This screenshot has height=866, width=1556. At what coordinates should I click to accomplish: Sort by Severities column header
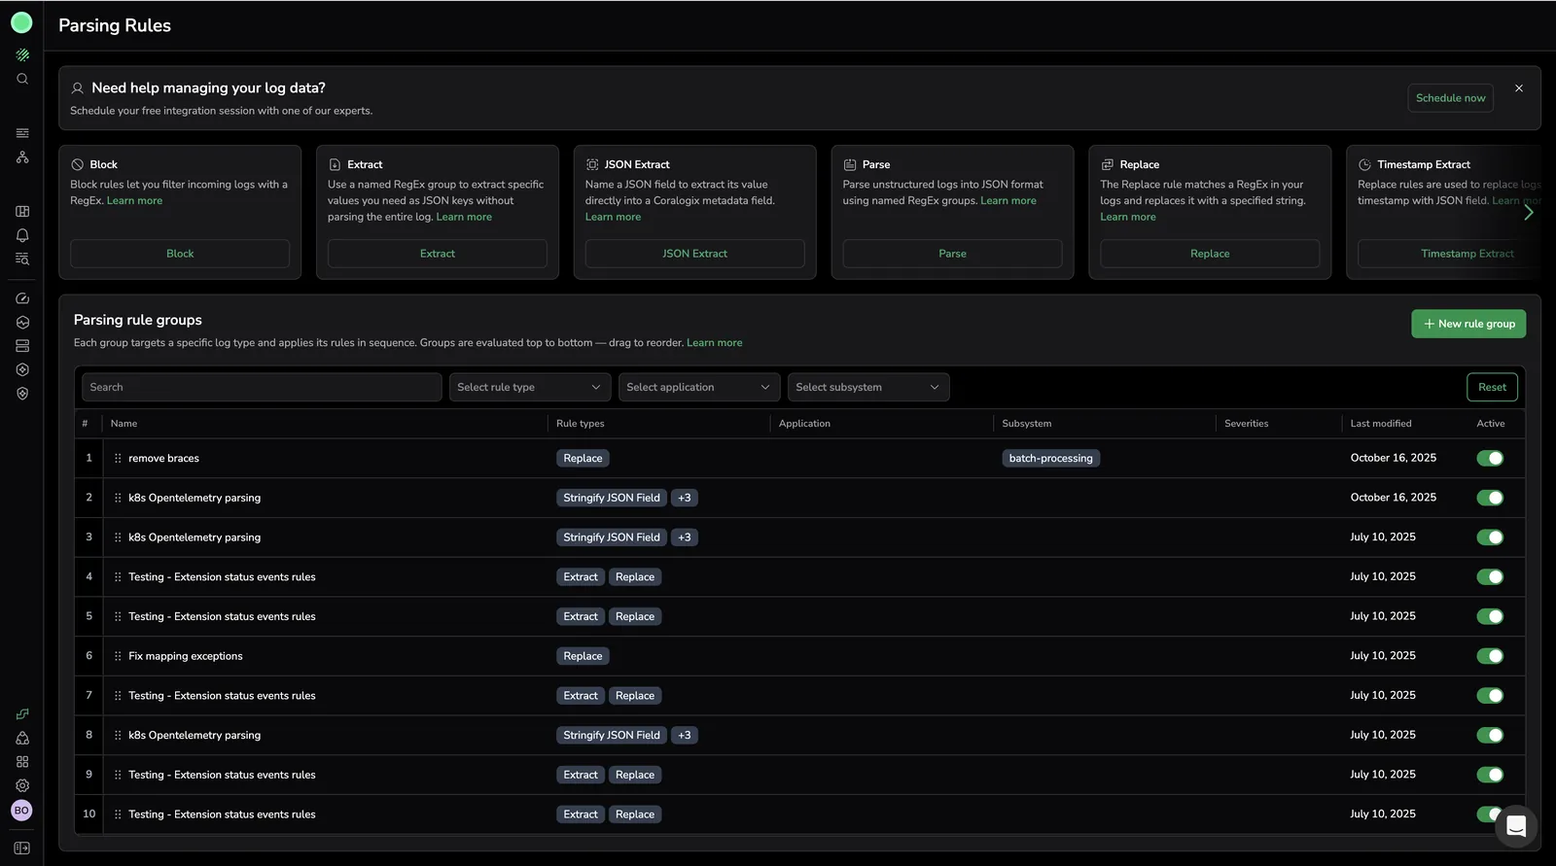1247,424
